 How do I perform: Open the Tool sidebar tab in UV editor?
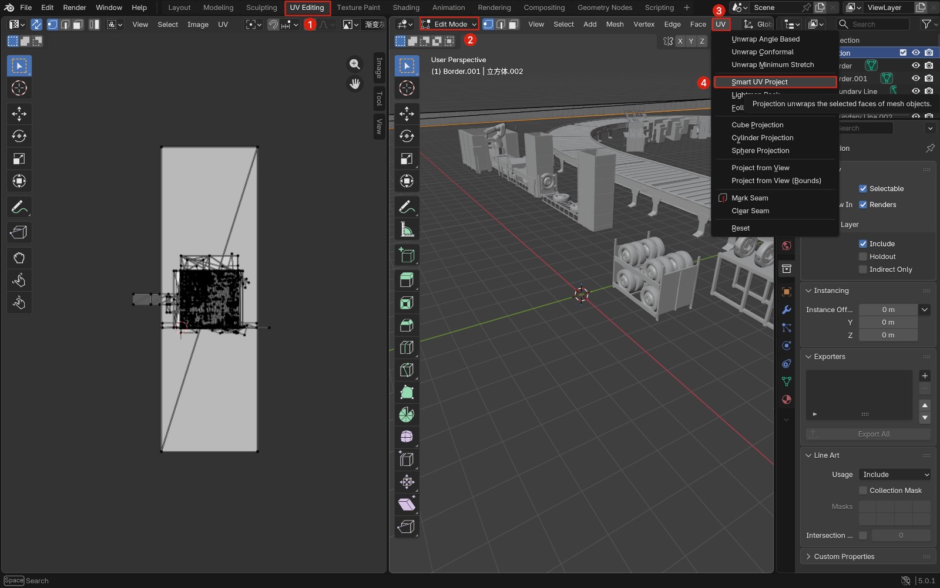[x=379, y=99]
